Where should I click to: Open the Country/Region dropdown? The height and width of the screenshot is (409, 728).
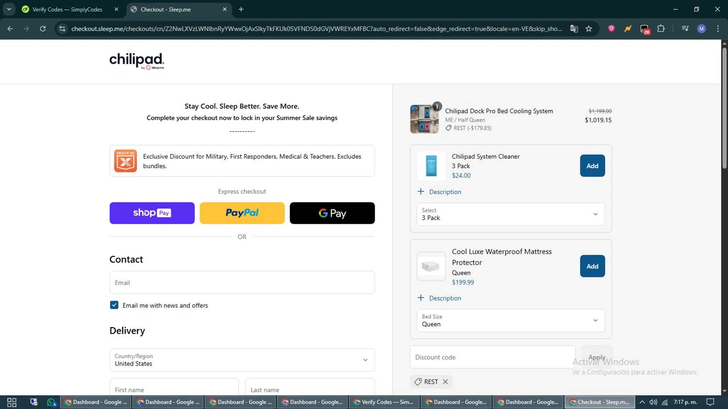pos(242,360)
